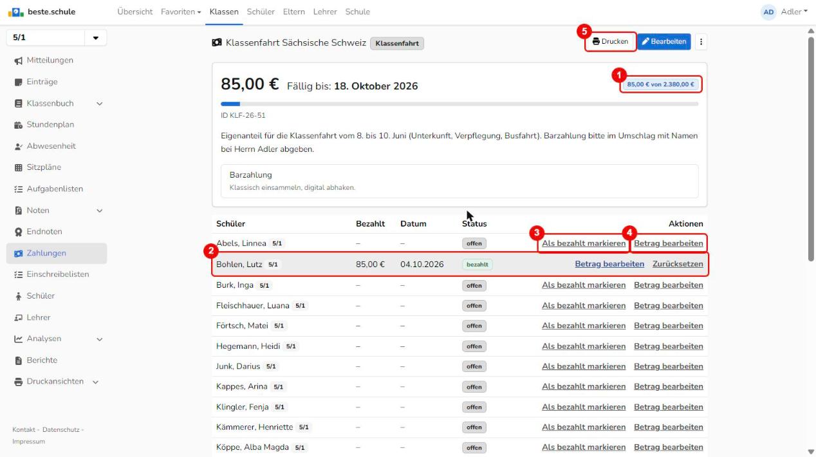This screenshot has height=457, width=816.
Task: Click the Abwesenheit sidebar icon
Action: 17,146
